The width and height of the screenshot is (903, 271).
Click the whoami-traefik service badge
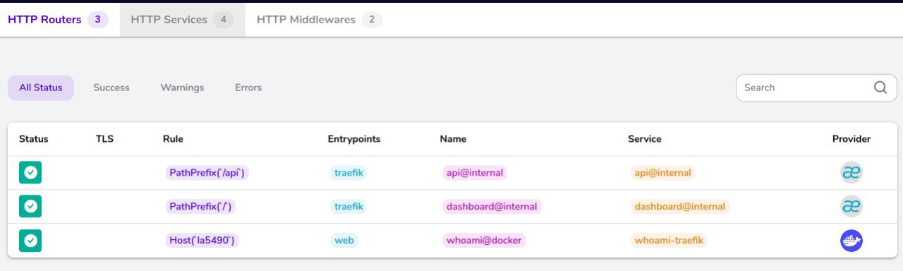pyautogui.click(x=669, y=241)
